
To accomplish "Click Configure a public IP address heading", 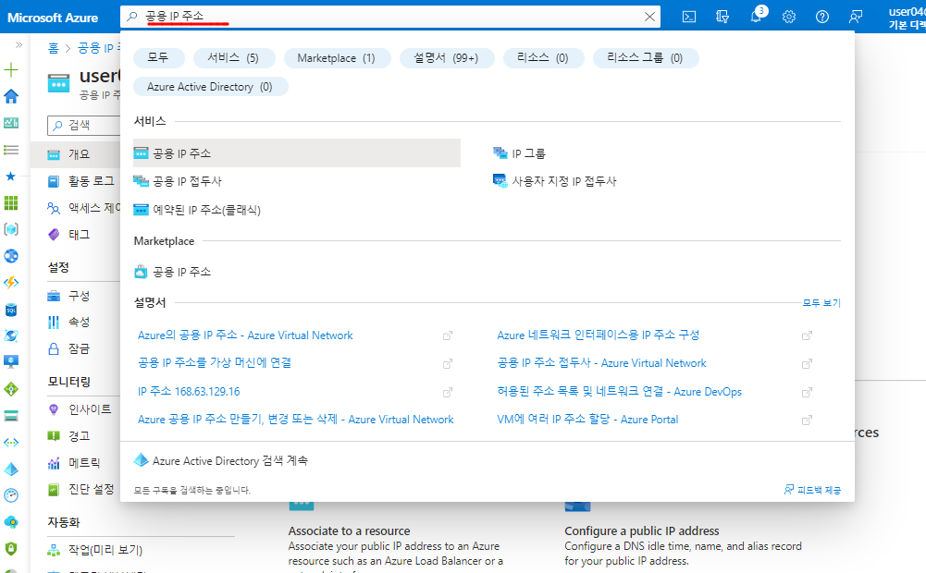I will coord(642,531).
